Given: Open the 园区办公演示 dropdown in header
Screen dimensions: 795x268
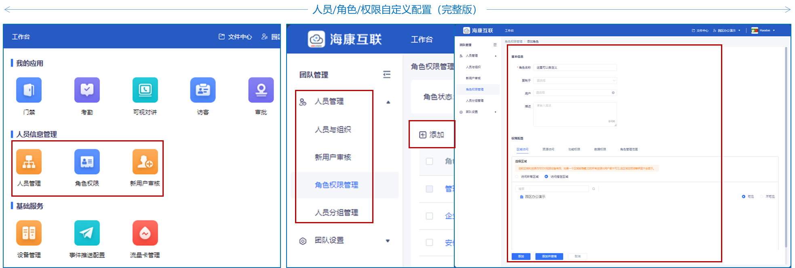Looking at the screenshot, I should click(x=728, y=31).
